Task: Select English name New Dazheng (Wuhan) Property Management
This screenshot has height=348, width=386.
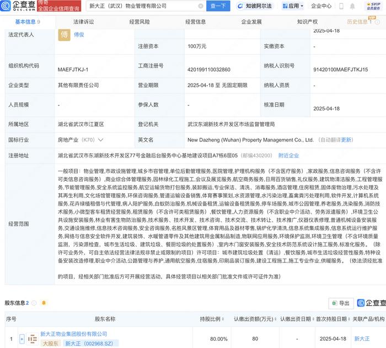Action: pyautogui.click(x=250, y=140)
